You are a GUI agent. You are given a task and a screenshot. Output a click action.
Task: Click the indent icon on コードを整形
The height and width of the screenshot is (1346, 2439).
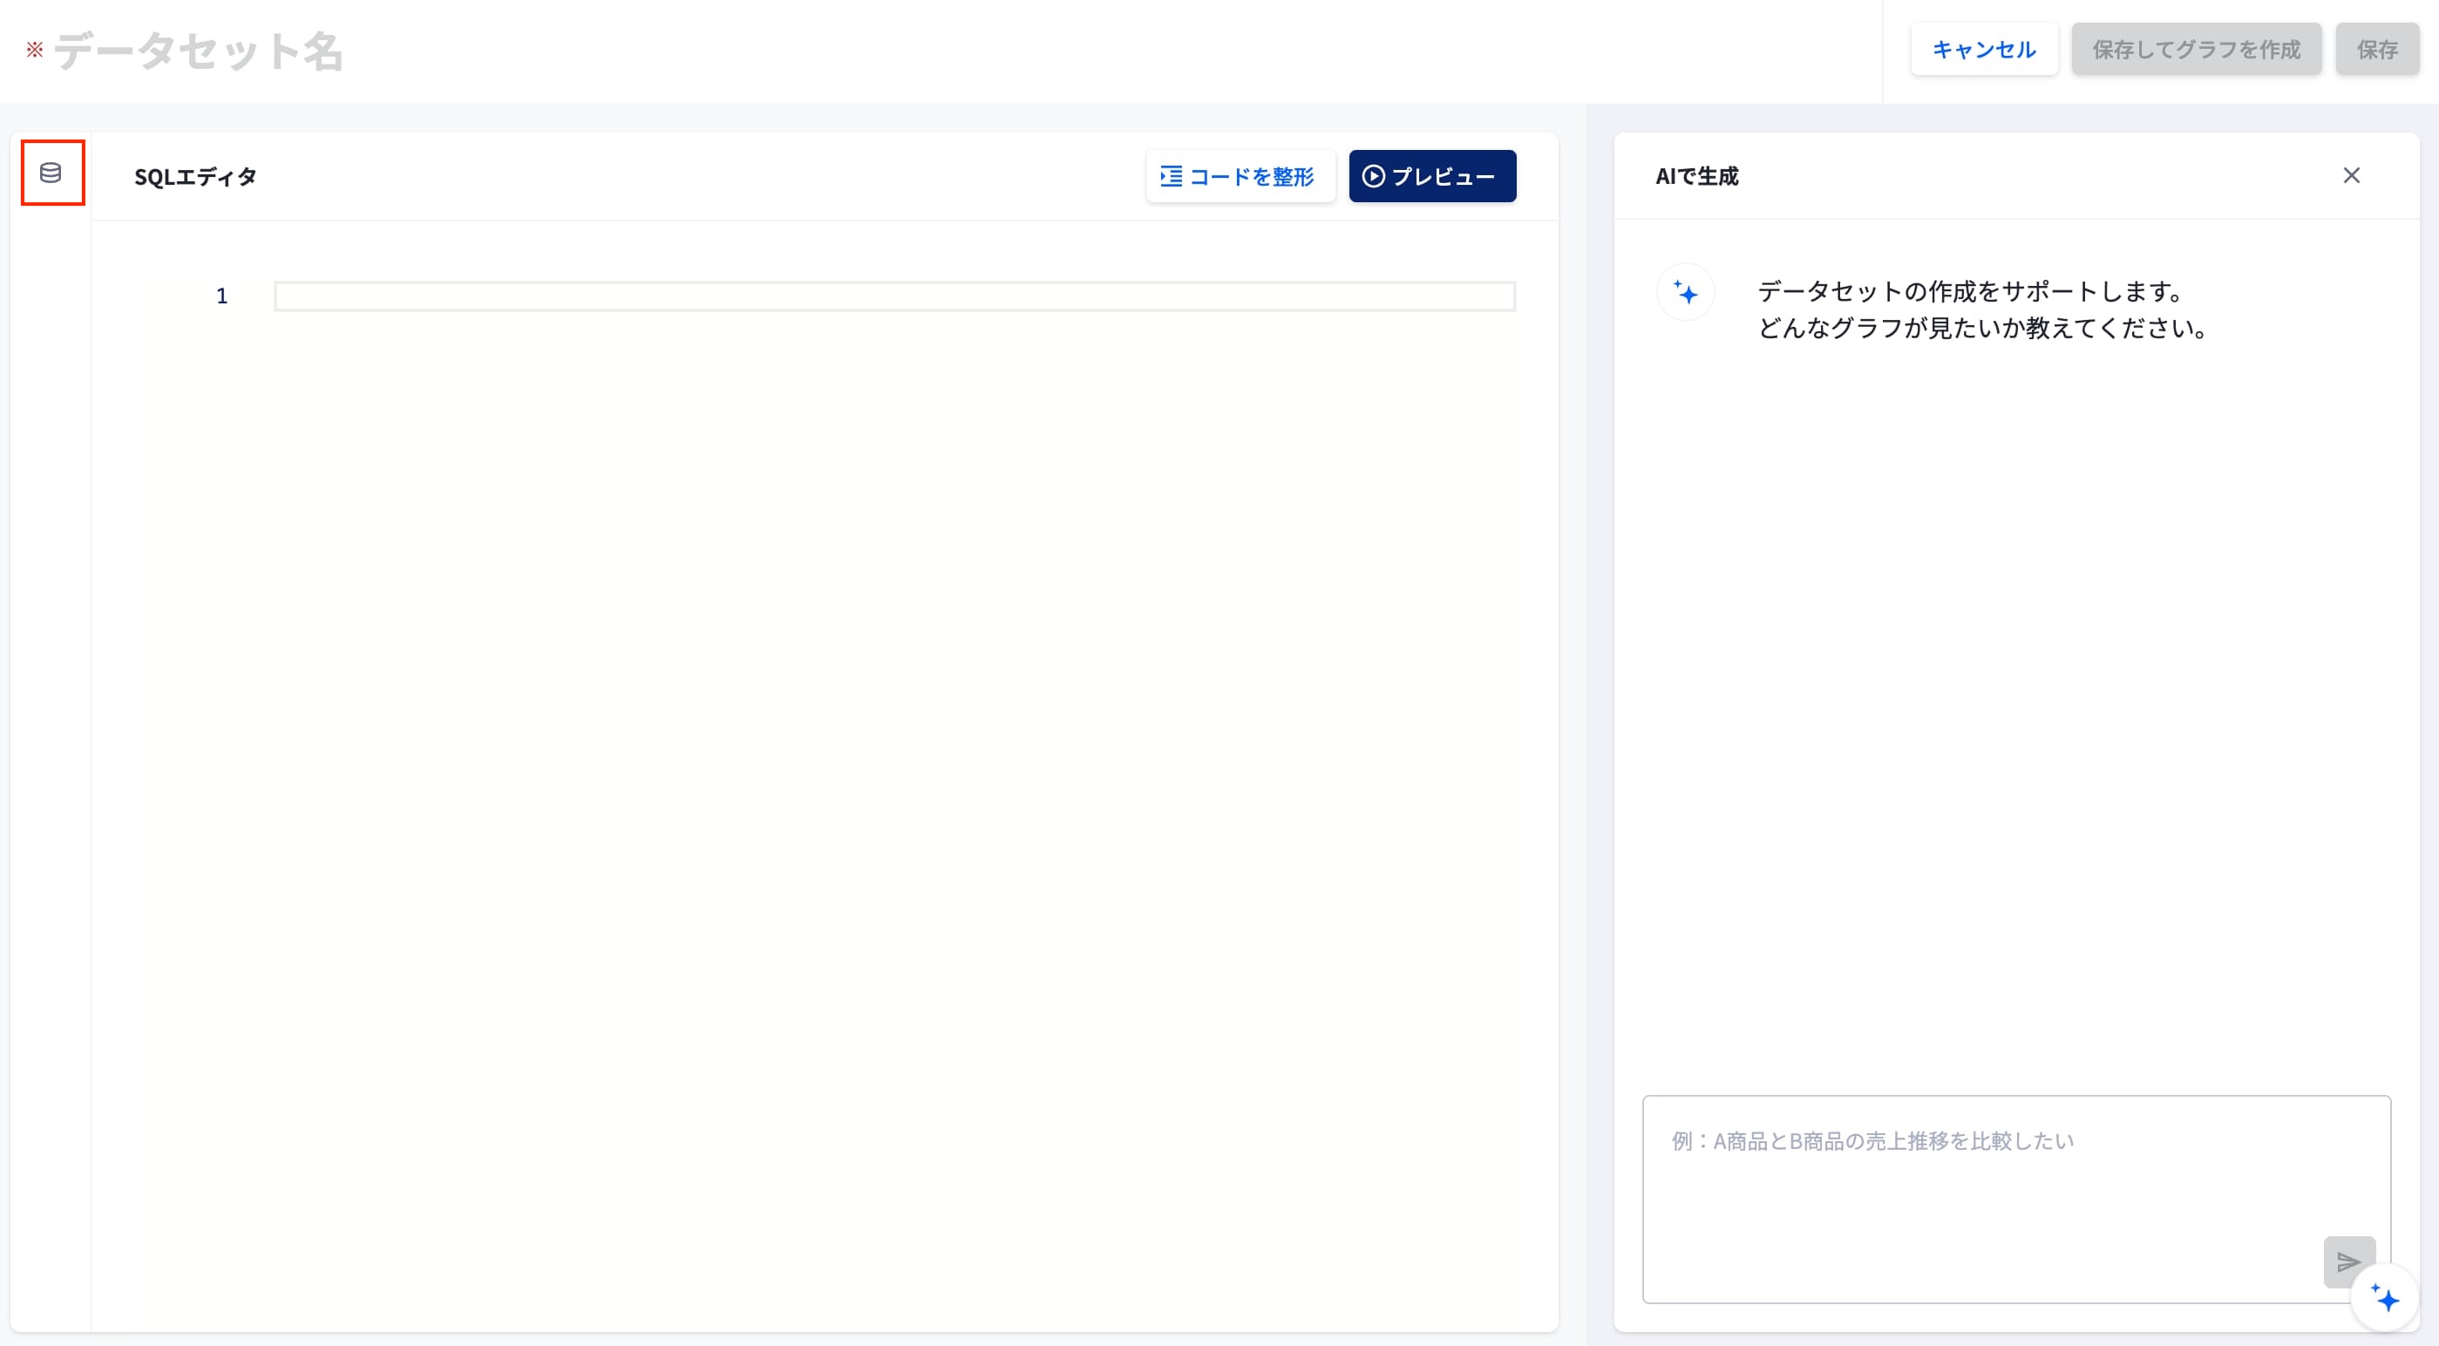[x=1172, y=176]
